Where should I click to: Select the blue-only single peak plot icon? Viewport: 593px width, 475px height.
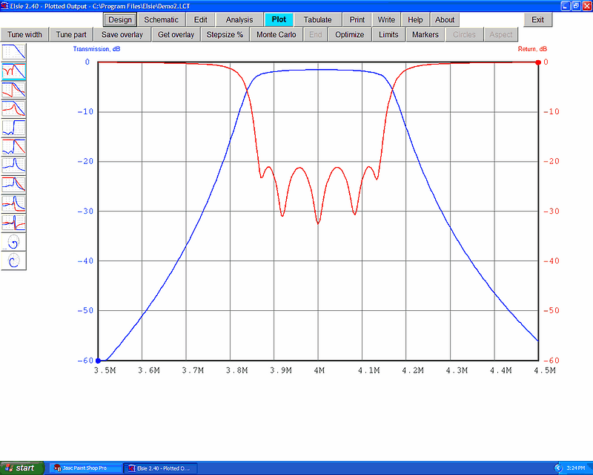[x=13, y=166]
